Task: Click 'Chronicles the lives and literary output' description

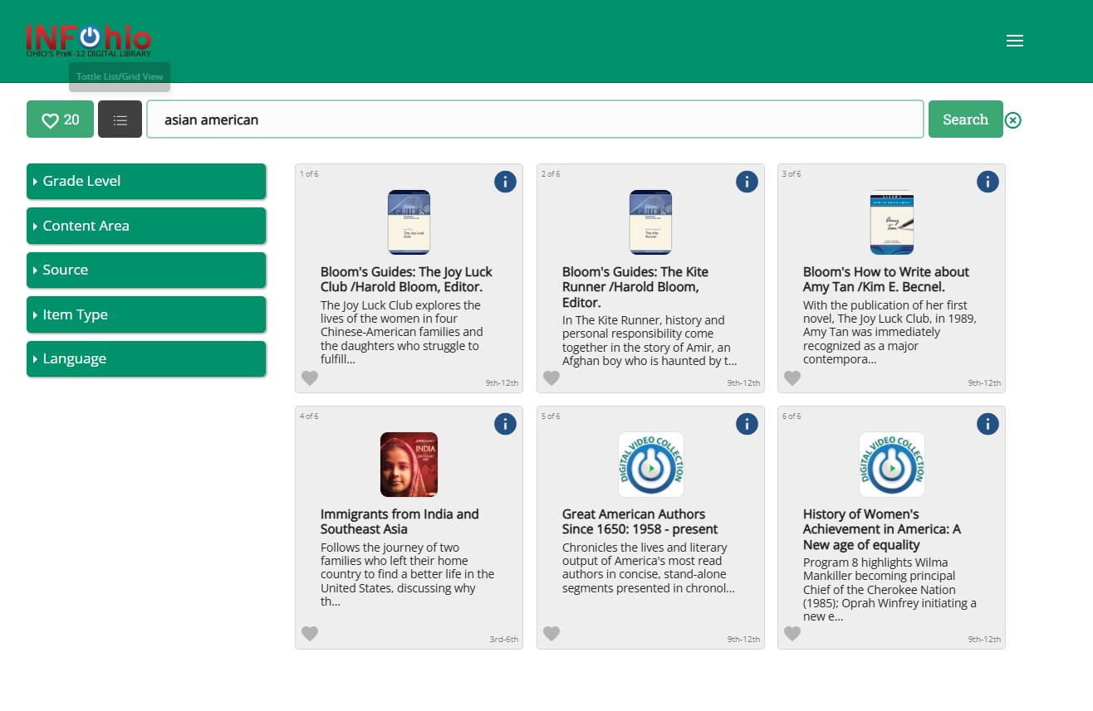Action: [x=649, y=567]
